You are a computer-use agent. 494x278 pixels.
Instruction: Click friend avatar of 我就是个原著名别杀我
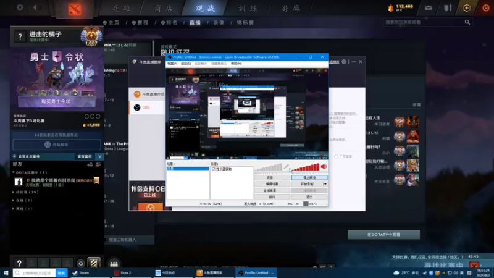[19, 182]
